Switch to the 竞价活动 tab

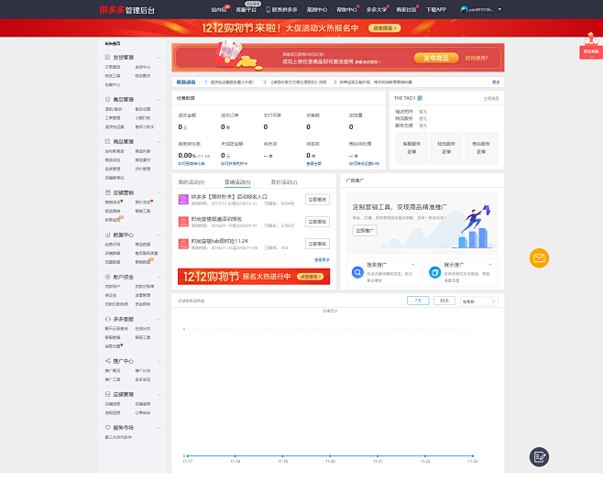[283, 182]
